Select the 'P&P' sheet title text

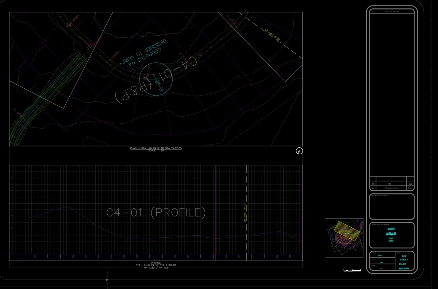tap(404, 256)
